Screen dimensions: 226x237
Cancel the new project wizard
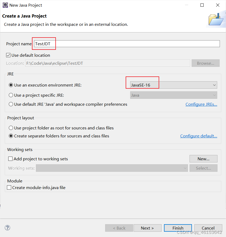click(208, 228)
